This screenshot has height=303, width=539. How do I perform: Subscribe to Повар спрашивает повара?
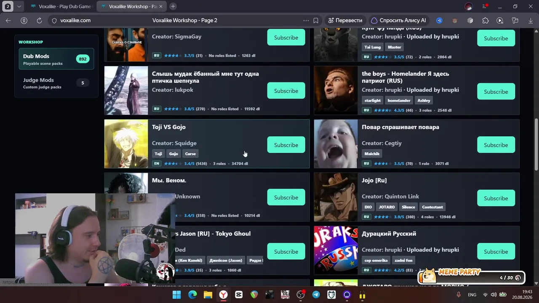point(496,145)
